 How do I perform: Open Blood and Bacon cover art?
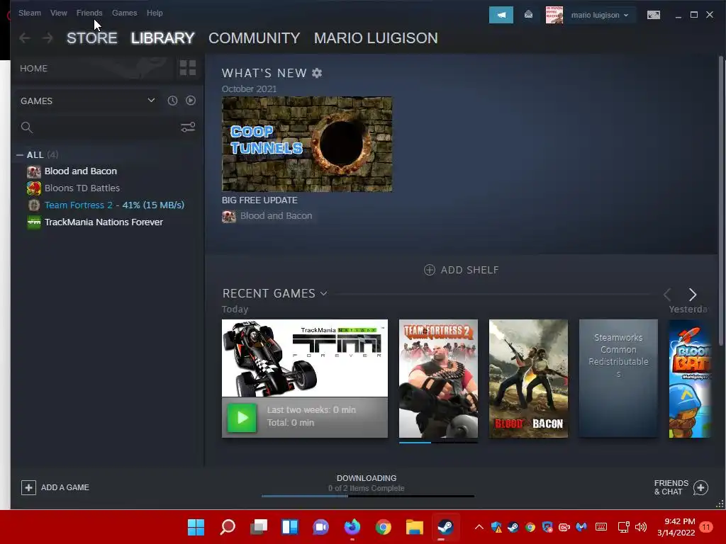[x=528, y=378]
